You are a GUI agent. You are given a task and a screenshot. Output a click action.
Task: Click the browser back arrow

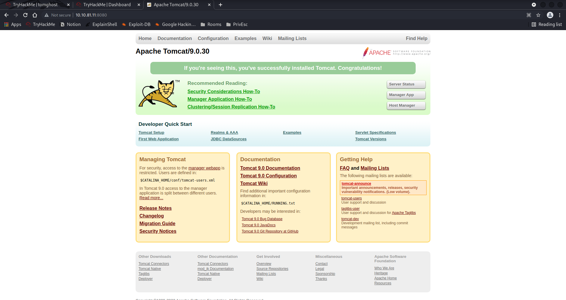click(x=6, y=15)
